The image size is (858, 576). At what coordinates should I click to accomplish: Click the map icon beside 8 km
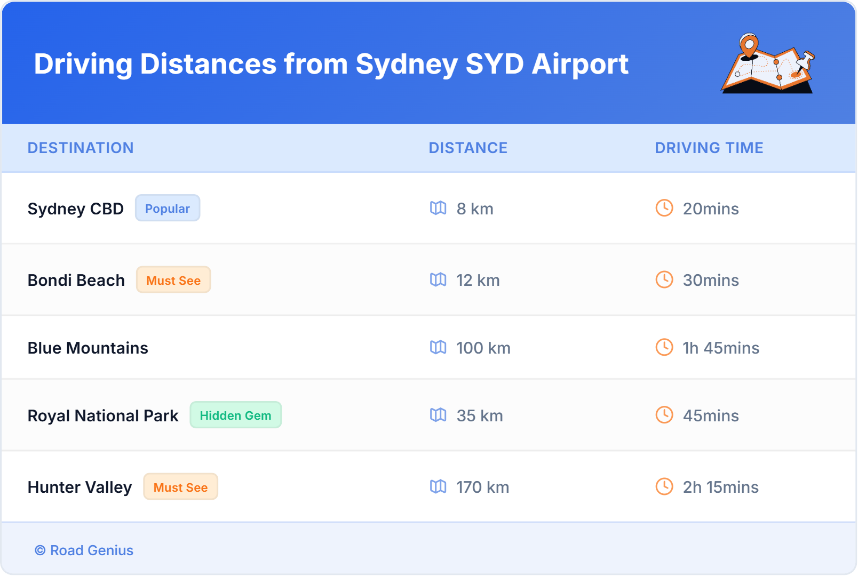click(438, 208)
